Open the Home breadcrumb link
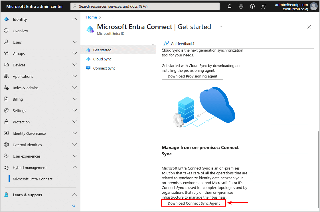The width and height of the screenshot is (320, 212). pos(91,17)
